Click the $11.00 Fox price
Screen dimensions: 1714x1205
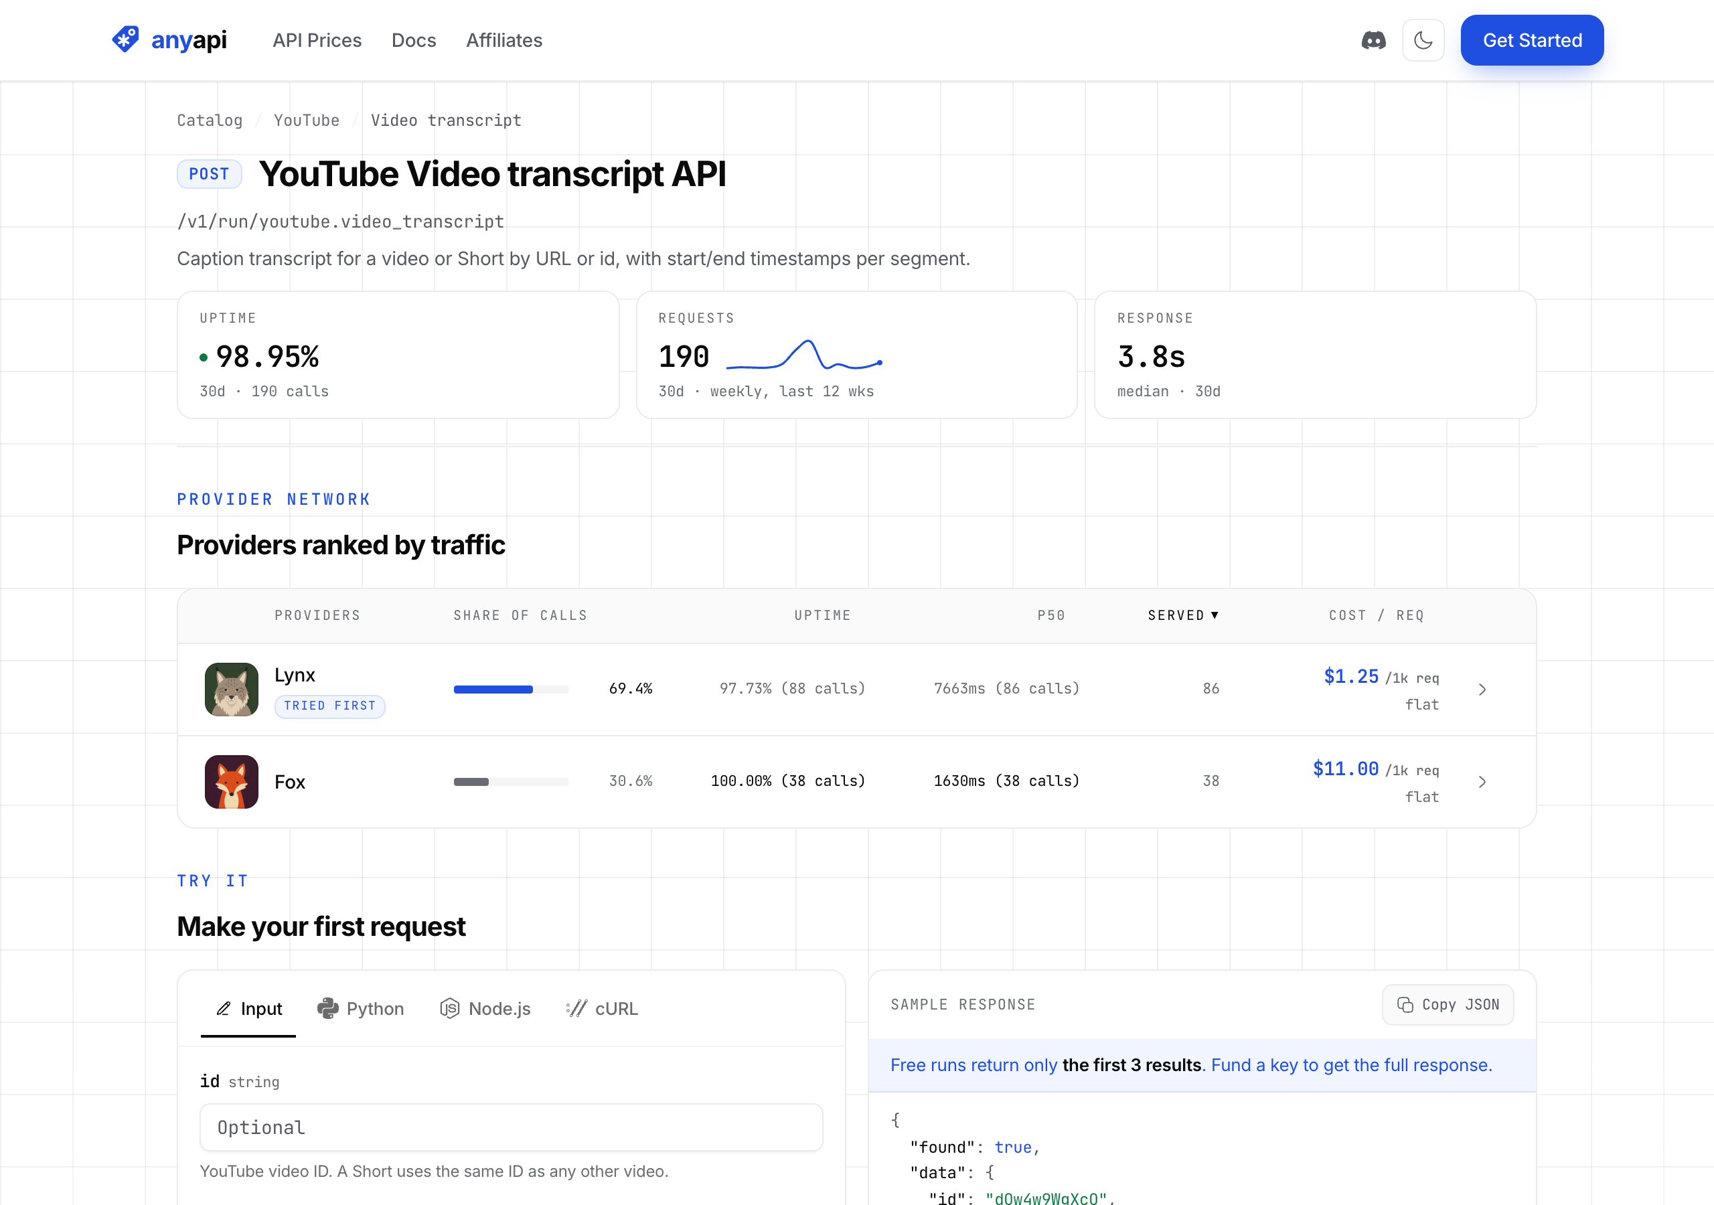[x=1345, y=769]
